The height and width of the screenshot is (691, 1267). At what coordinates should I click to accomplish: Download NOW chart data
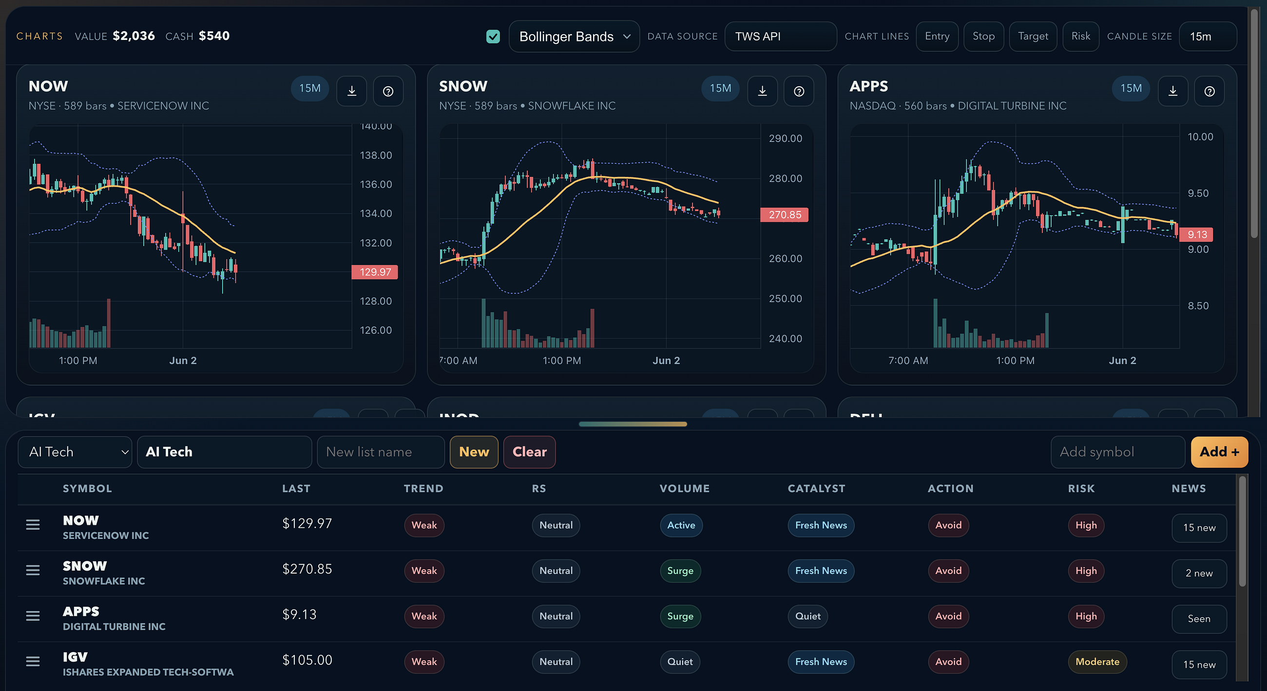(x=352, y=91)
